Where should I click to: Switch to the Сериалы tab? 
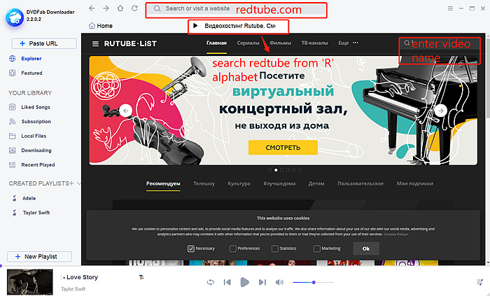248,43
